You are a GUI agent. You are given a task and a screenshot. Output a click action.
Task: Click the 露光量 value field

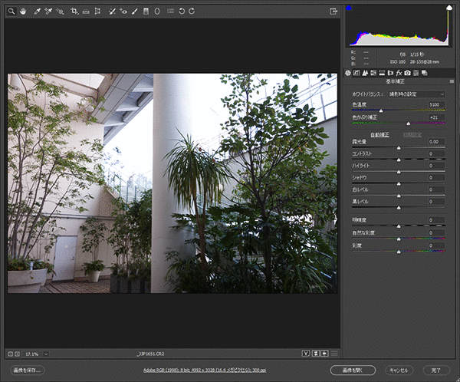433,142
